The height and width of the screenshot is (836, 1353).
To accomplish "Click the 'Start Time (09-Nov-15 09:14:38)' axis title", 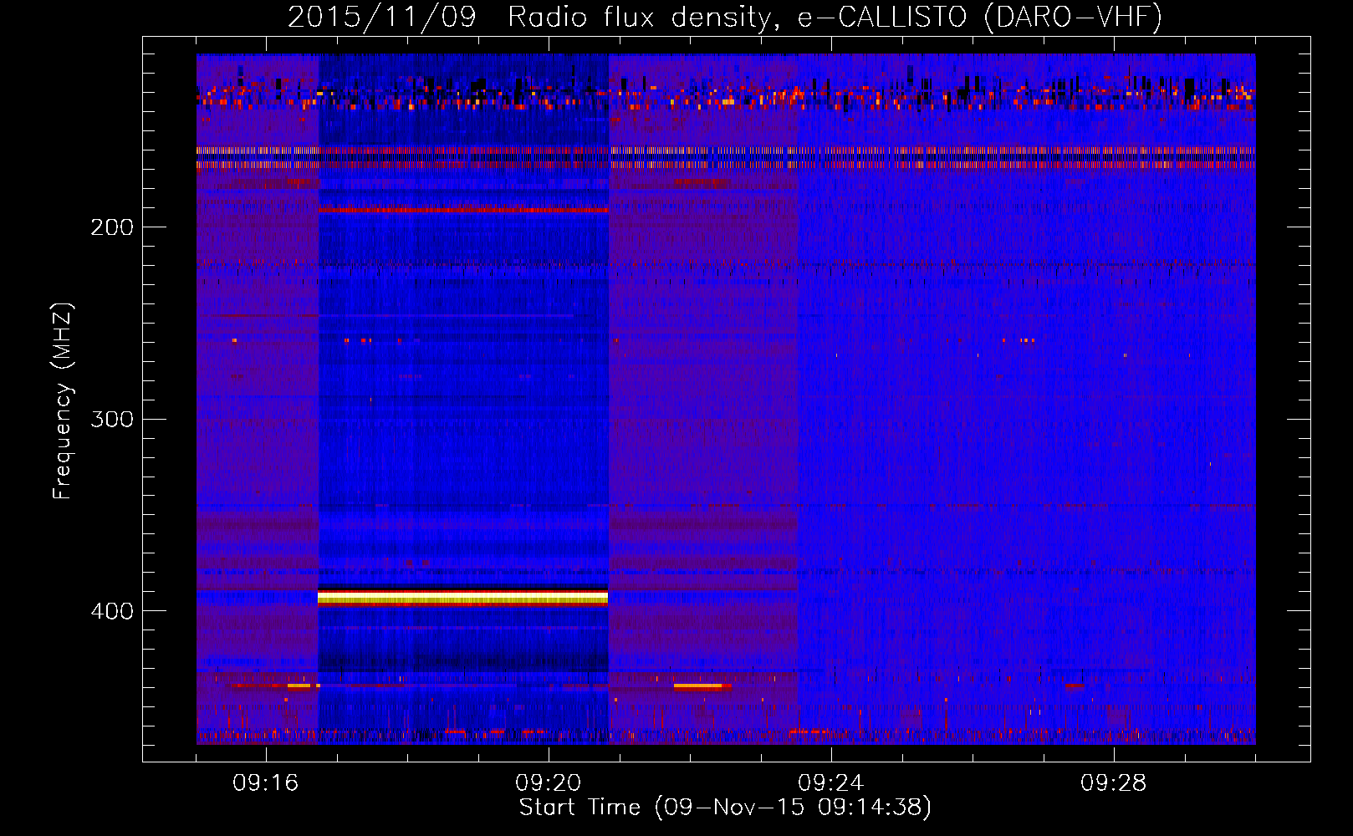I will [x=725, y=808].
